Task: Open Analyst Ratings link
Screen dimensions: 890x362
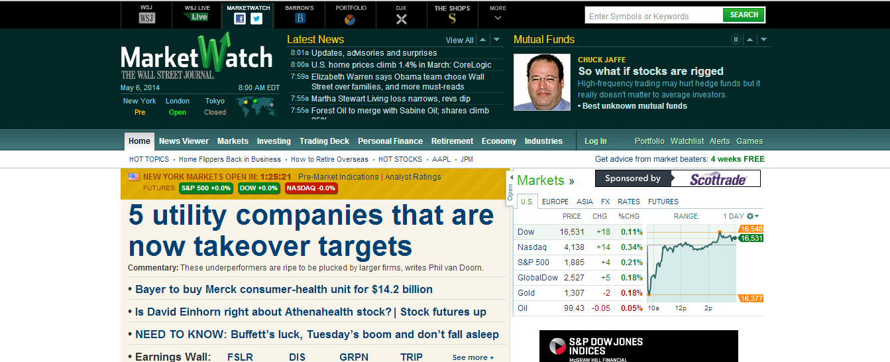Action: pyautogui.click(x=413, y=177)
